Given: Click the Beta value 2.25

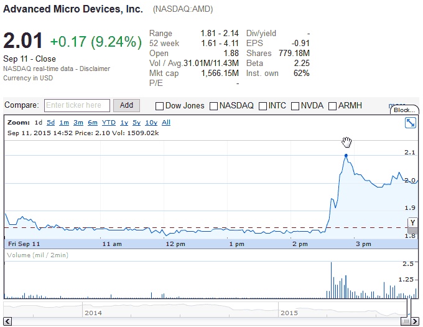Looking at the screenshot, I should pyautogui.click(x=302, y=63).
